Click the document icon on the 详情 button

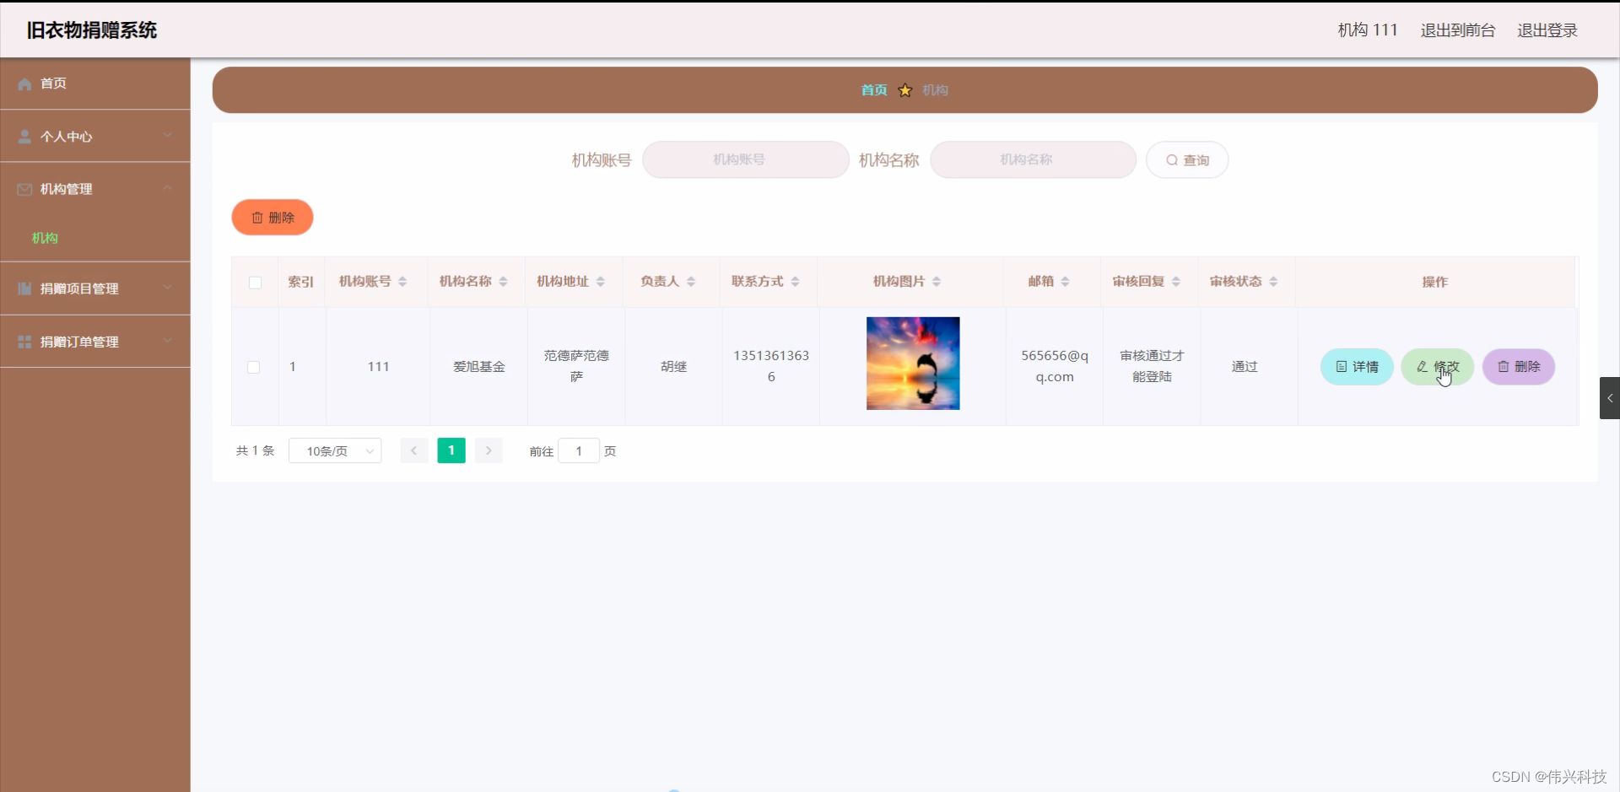click(x=1341, y=367)
